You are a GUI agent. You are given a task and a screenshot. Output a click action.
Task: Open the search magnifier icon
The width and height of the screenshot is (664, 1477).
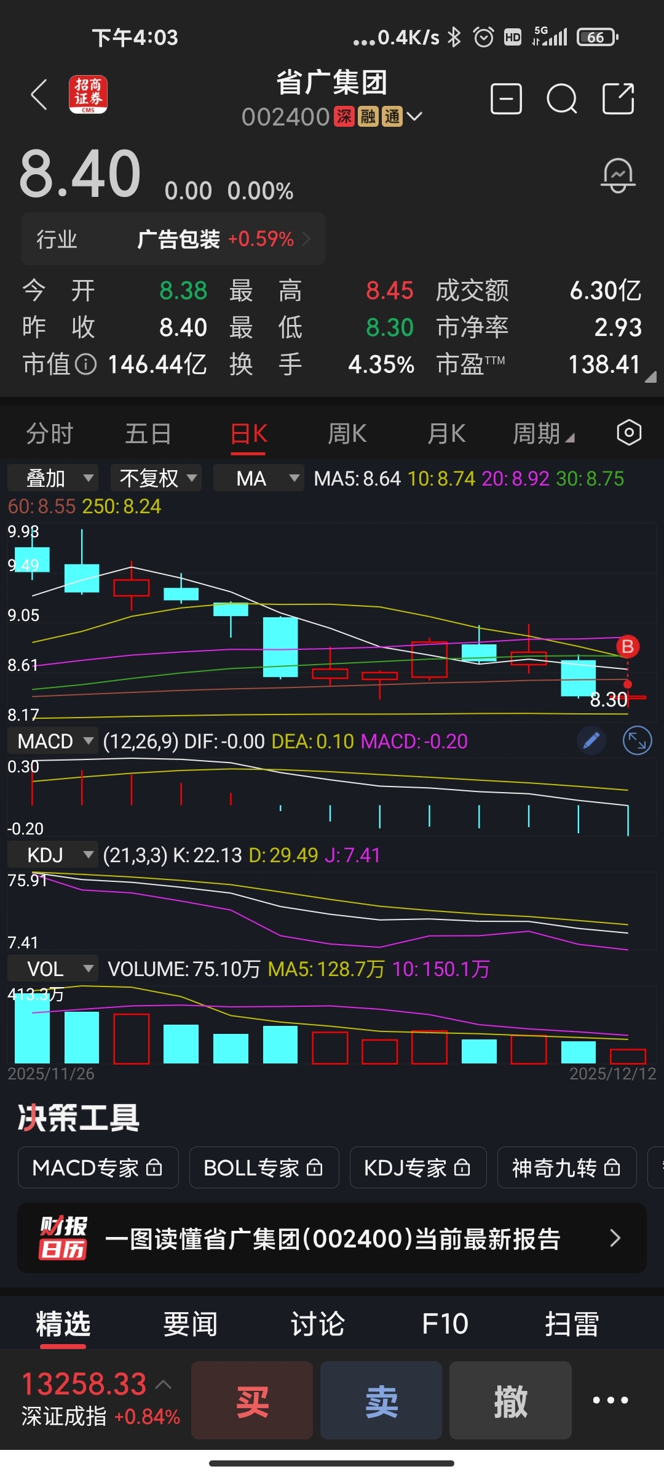pos(562,99)
